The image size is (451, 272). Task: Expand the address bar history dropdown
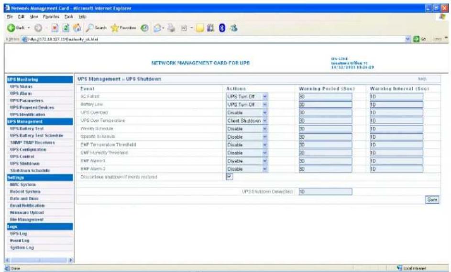coord(407,39)
